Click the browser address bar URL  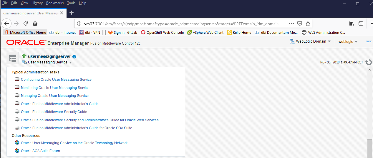click(180, 23)
